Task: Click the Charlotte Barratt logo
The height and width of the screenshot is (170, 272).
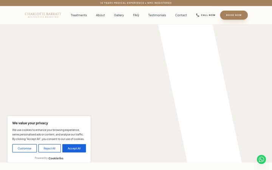Action: (x=43, y=15)
